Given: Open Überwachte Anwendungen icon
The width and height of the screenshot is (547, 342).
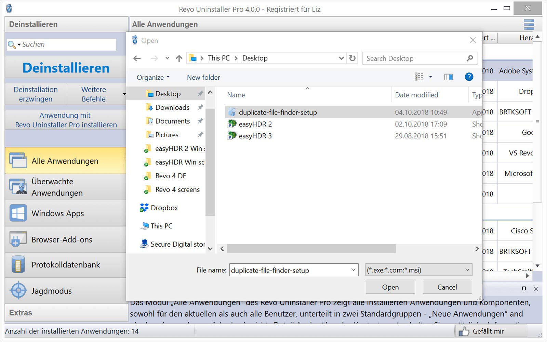Looking at the screenshot, I should tap(18, 187).
